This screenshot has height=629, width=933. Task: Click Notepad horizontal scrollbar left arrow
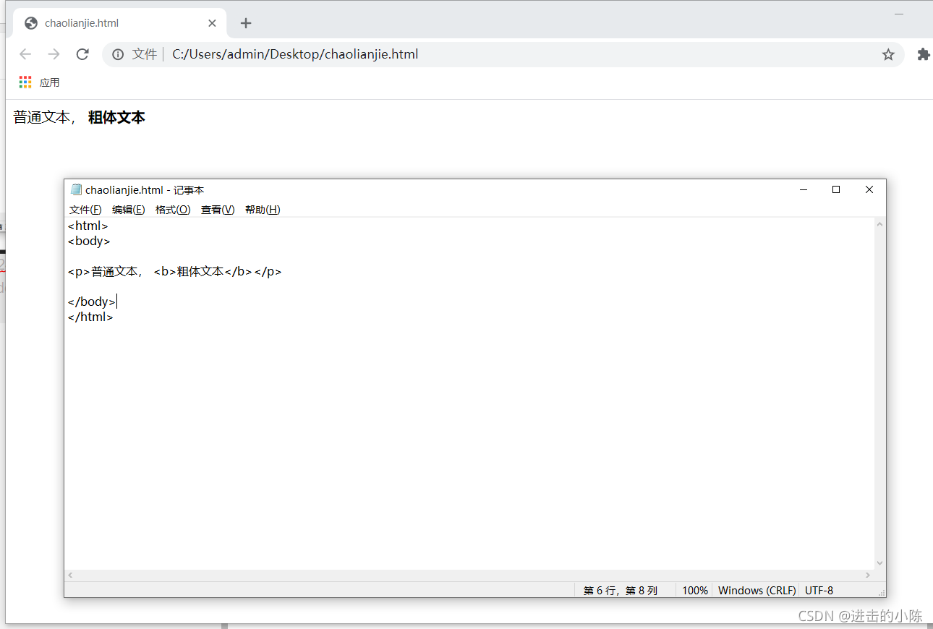point(70,575)
